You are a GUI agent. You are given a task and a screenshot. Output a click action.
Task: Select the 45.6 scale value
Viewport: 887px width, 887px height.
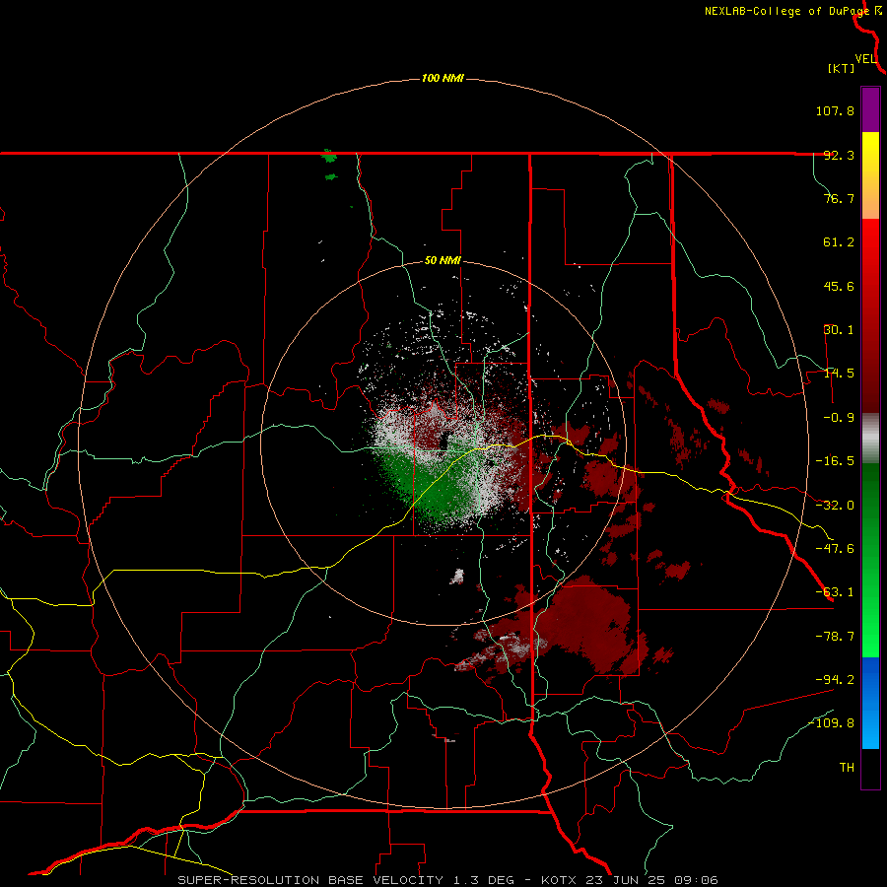tap(839, 286)
